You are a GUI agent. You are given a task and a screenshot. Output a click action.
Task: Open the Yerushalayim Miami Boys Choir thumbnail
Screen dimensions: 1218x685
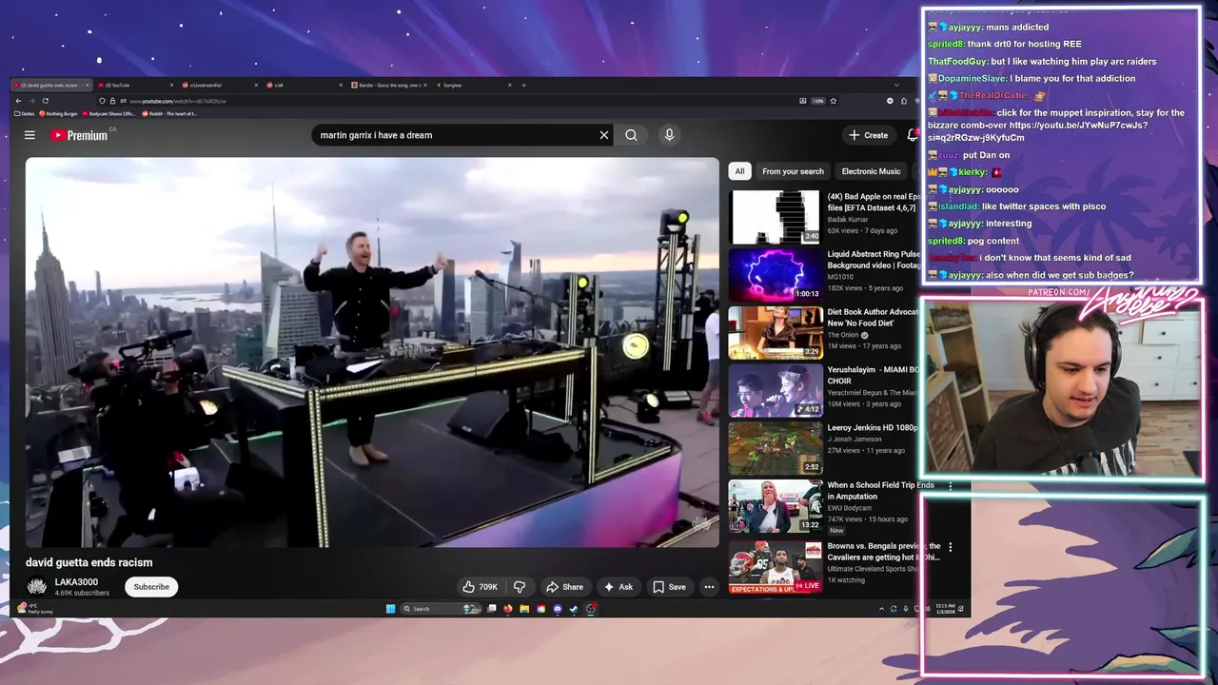tap(776, 391)
